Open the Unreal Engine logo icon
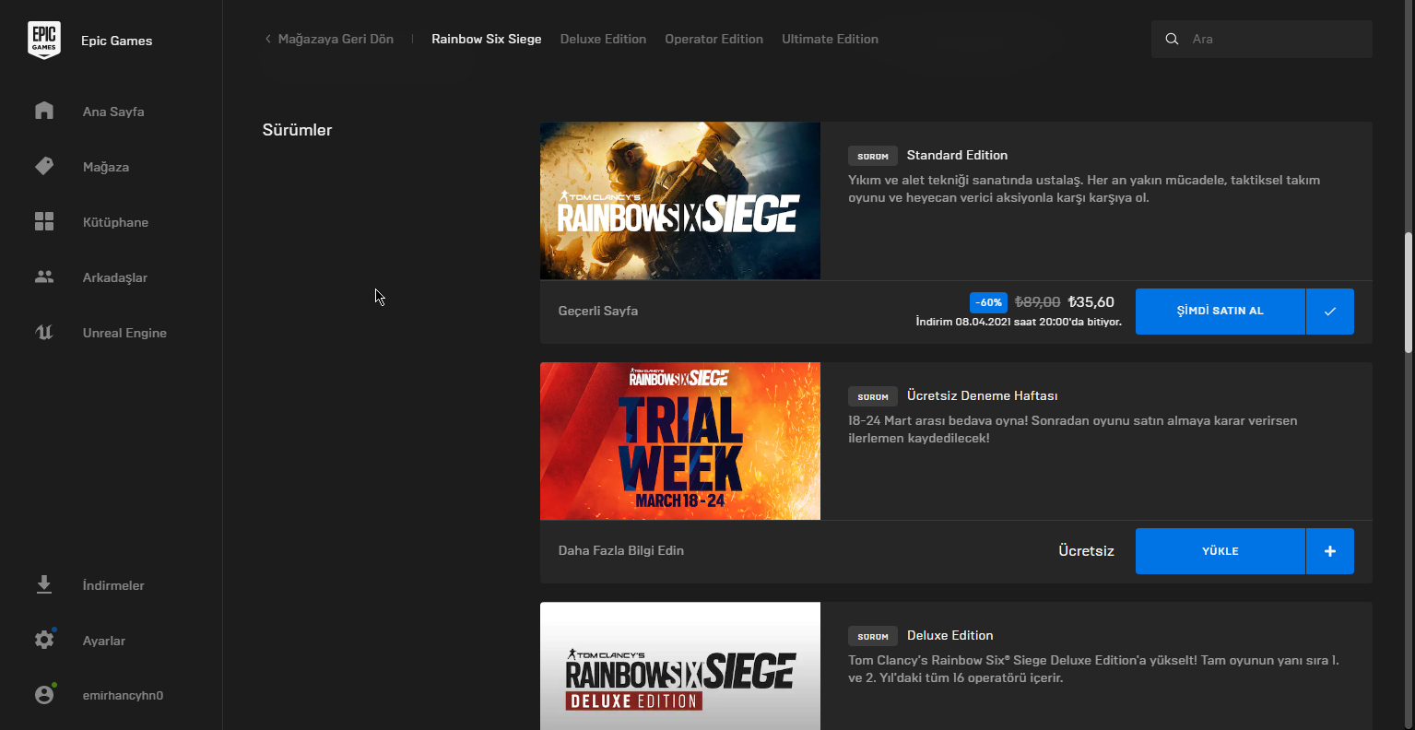Screen dimensions: 1415x730 point(44,333)
